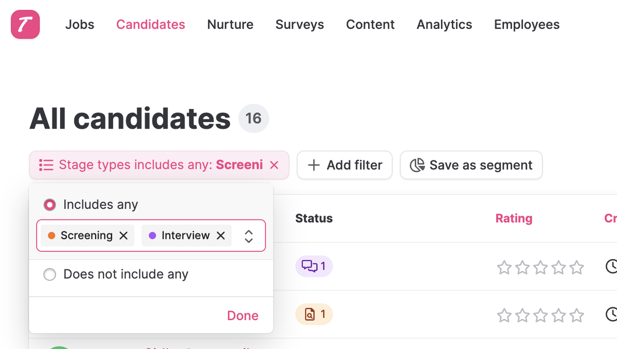Expand stage types dropdown chevron
Image resolution: width=617 pixels, height=349 pixels.
tap(249, 236)
